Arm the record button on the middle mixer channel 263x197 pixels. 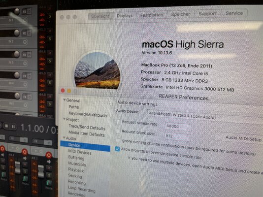click(x=25, y=152)
